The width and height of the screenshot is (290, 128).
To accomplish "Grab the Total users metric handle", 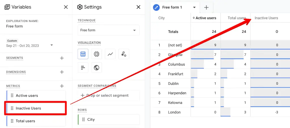I will tap(12, 121).
